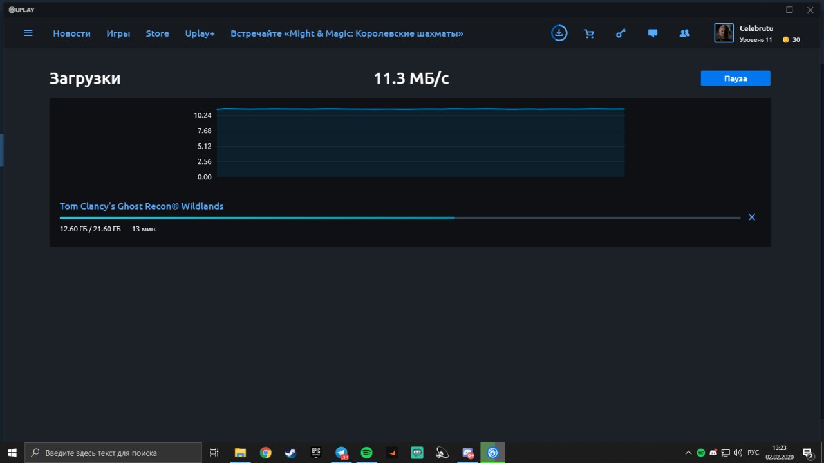
Task: Open the Windows Start menu
Action: pos(12,453)
